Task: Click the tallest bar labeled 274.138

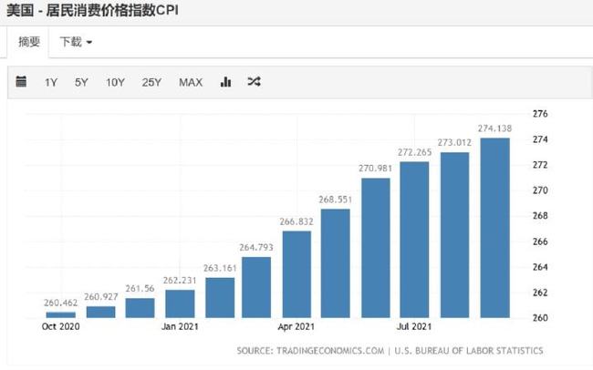Action: point(495,228)
